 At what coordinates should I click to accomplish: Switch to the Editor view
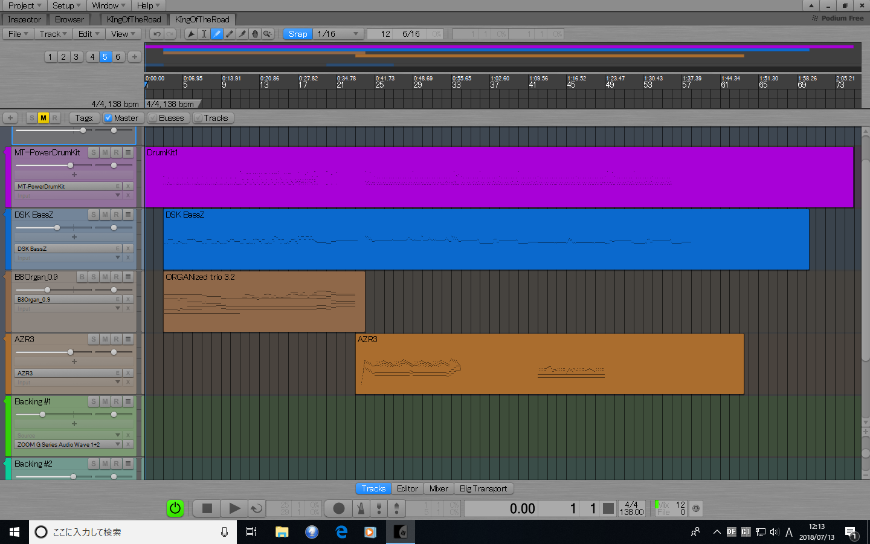407,488
